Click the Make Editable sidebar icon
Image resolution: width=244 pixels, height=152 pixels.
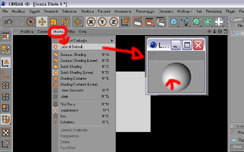[6, 50]
